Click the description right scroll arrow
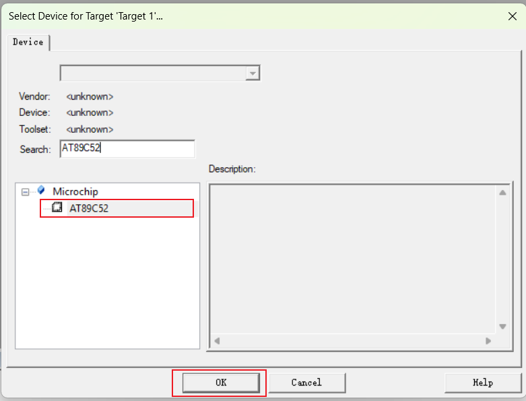The width and height of the screenshot is (526, 401). [488, 341]
